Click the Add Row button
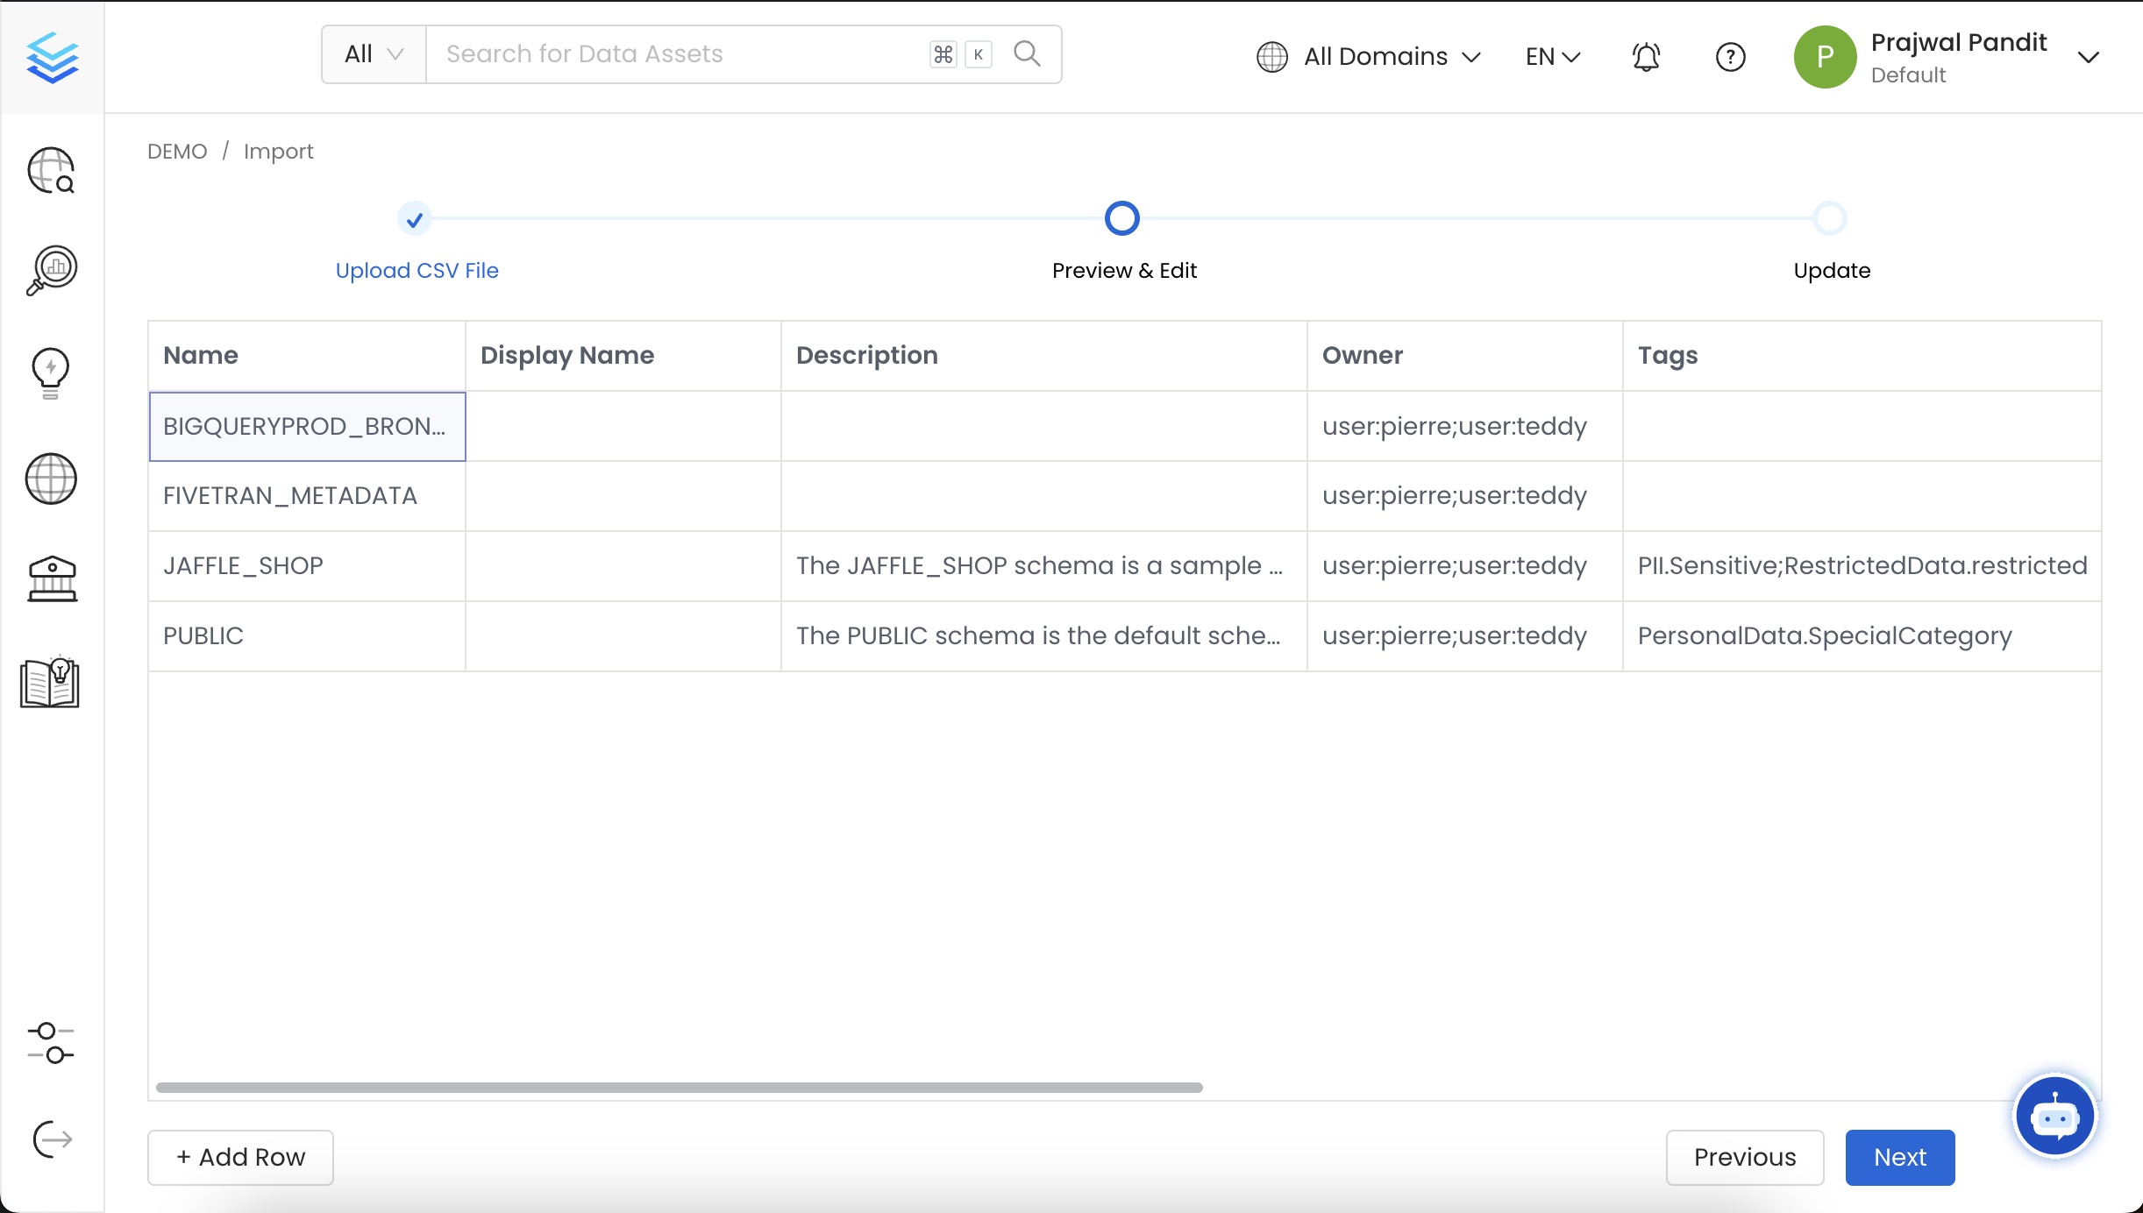 pyautogui.click(x=239, y=1157)
